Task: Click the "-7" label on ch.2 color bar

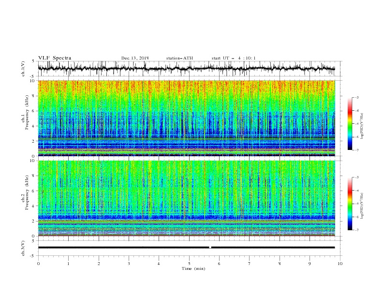Action: (357, 230)
